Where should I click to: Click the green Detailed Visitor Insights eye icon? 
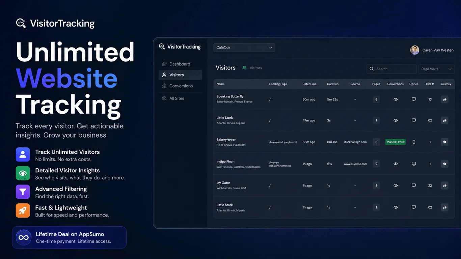[x=23, y=173]
